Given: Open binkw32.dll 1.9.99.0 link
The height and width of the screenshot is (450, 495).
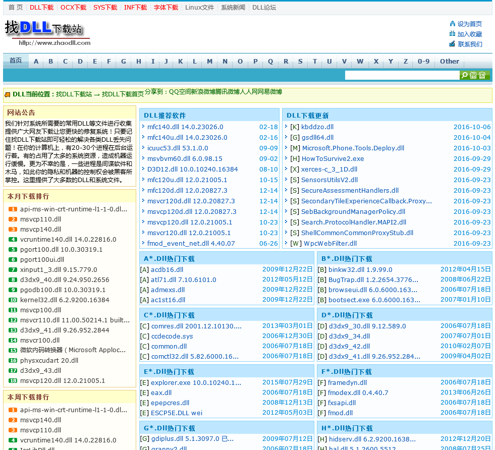Looking at the screenshot, I should pos(360,269).
